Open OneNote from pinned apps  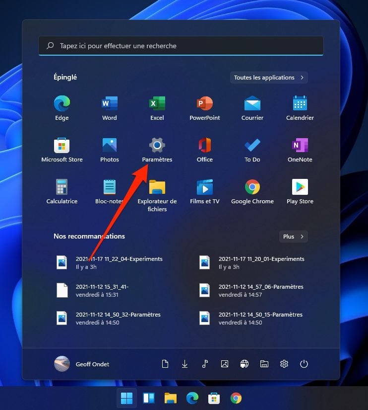point(300,150)
